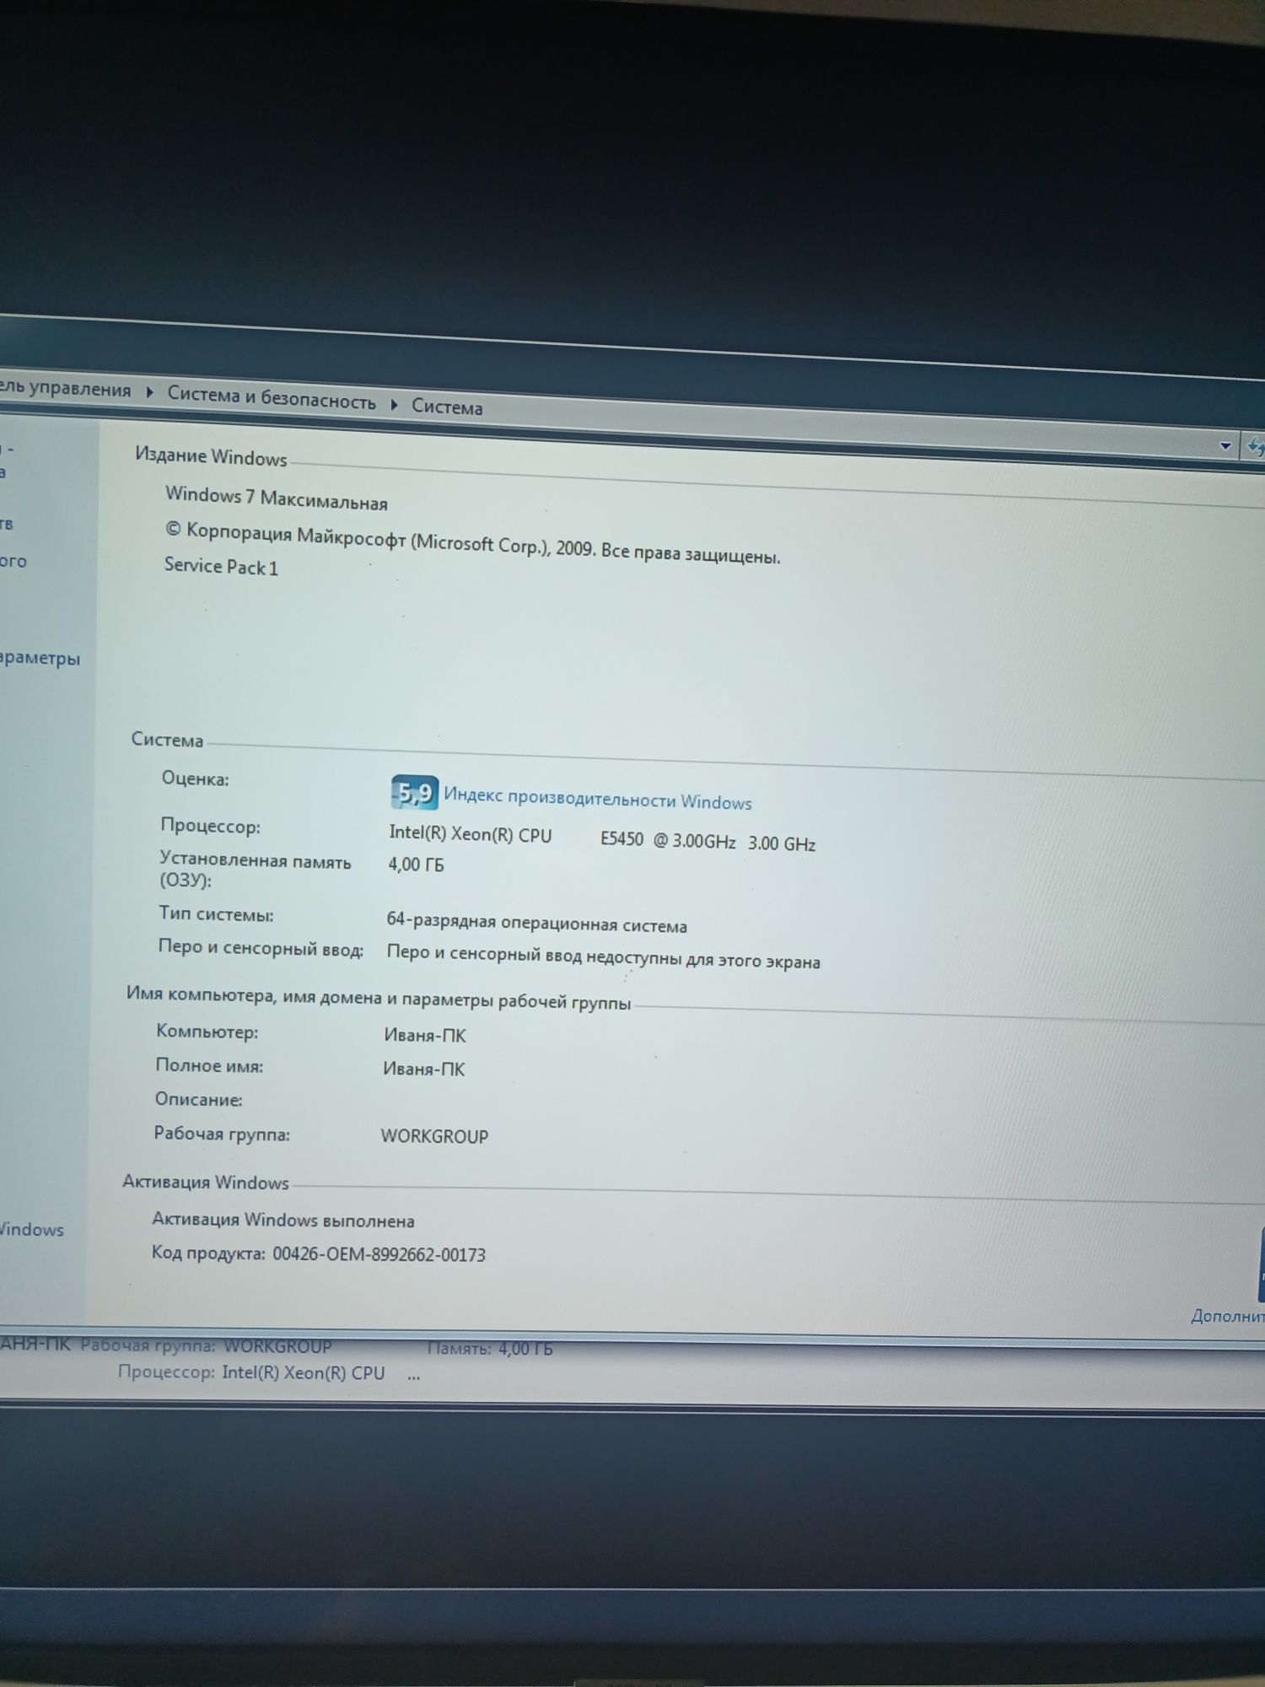Open the address bar history dropdown arrow

pyautogui.click(x=1225, y=446)
